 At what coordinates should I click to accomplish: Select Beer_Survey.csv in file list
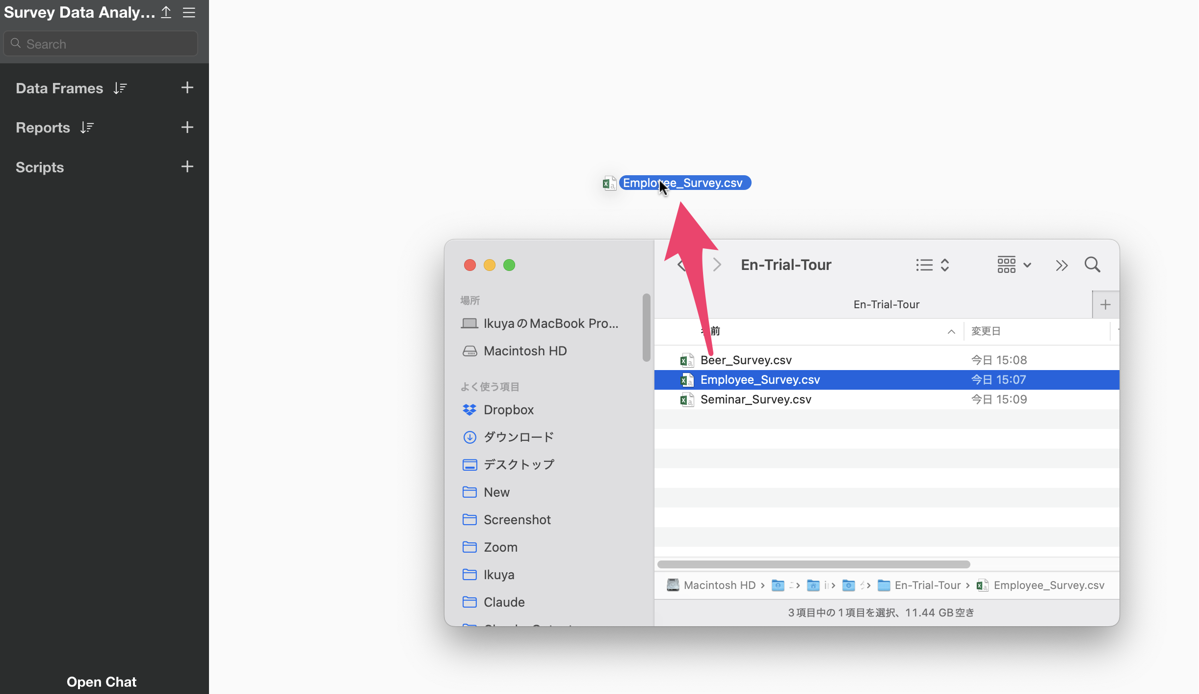coord(746,360)
